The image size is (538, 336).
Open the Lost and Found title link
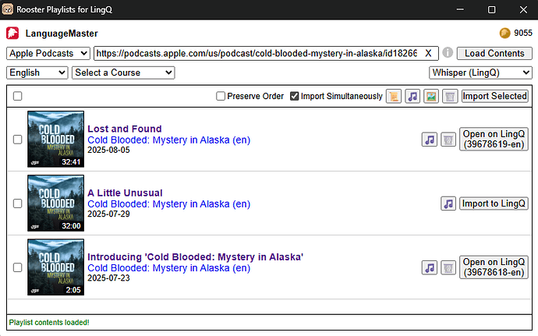[x=125, y=129]
